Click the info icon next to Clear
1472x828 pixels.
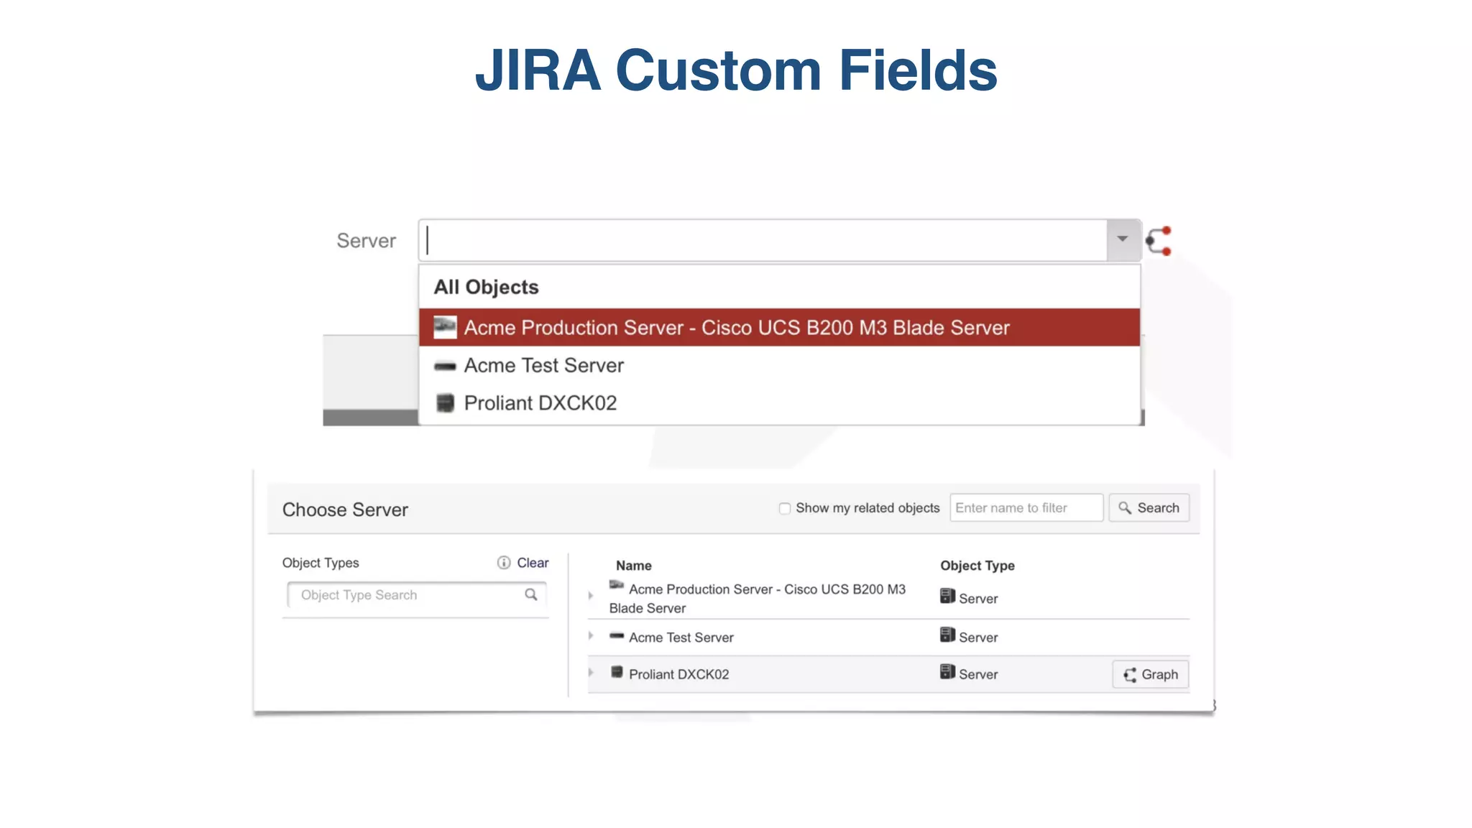504,563
